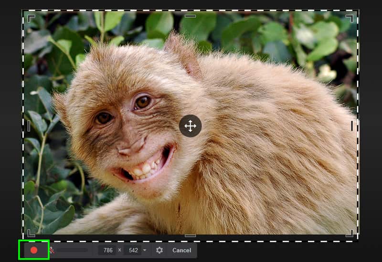The width and height of the screenshot is (382, 262).
Task: Open the dimensions preset dropdown arrow
Action: click(x=145, y=250)
